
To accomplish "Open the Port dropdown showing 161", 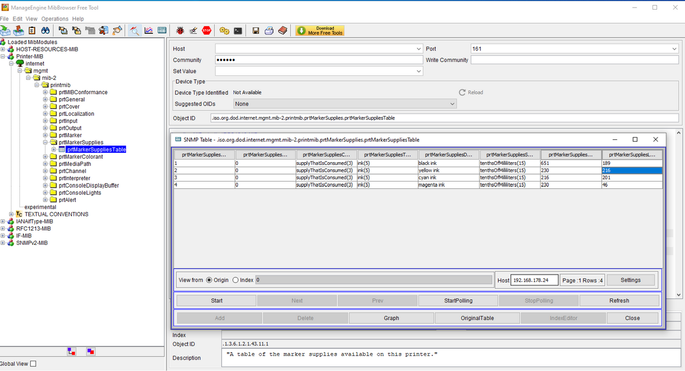I will coord(674,49).
